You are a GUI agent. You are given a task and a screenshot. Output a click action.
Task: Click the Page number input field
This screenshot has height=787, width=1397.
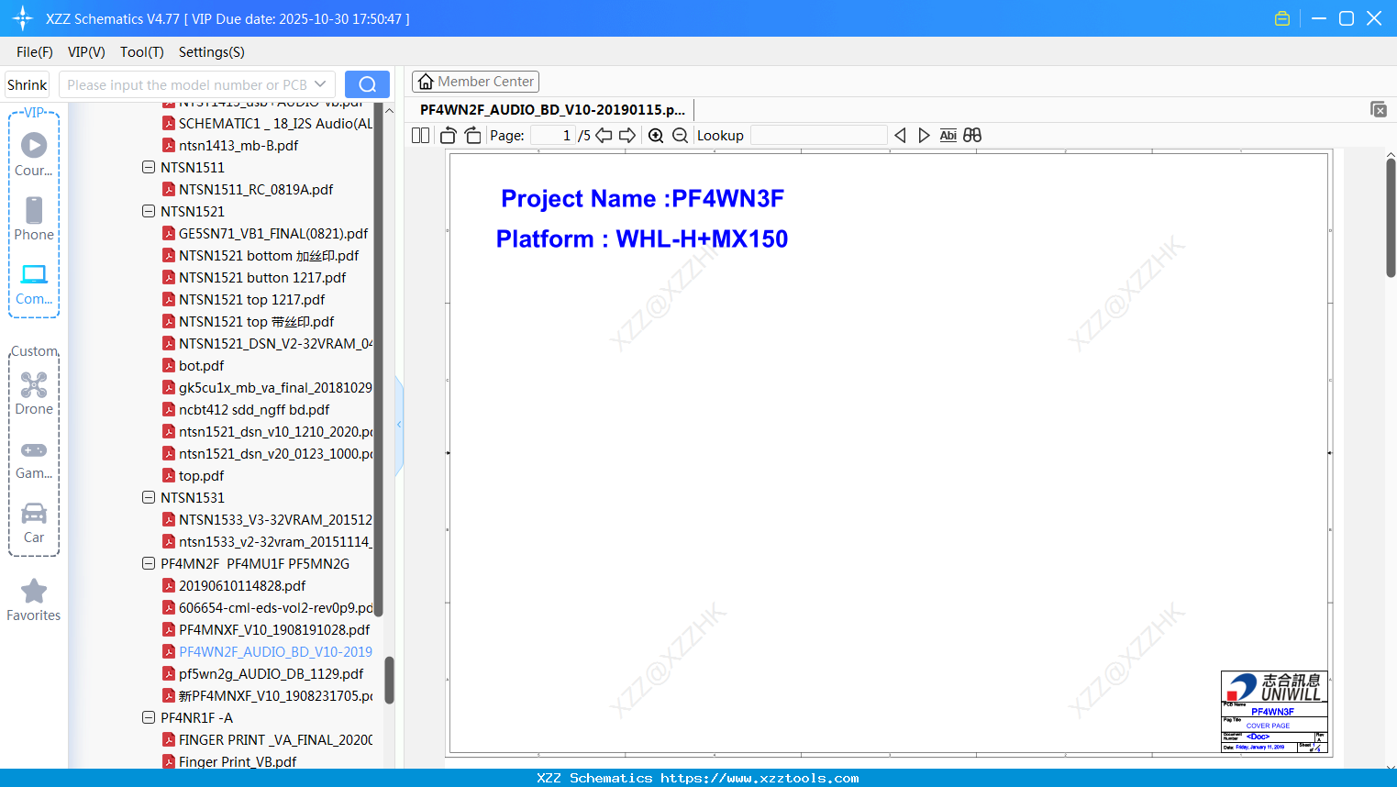tap(552, 136)
